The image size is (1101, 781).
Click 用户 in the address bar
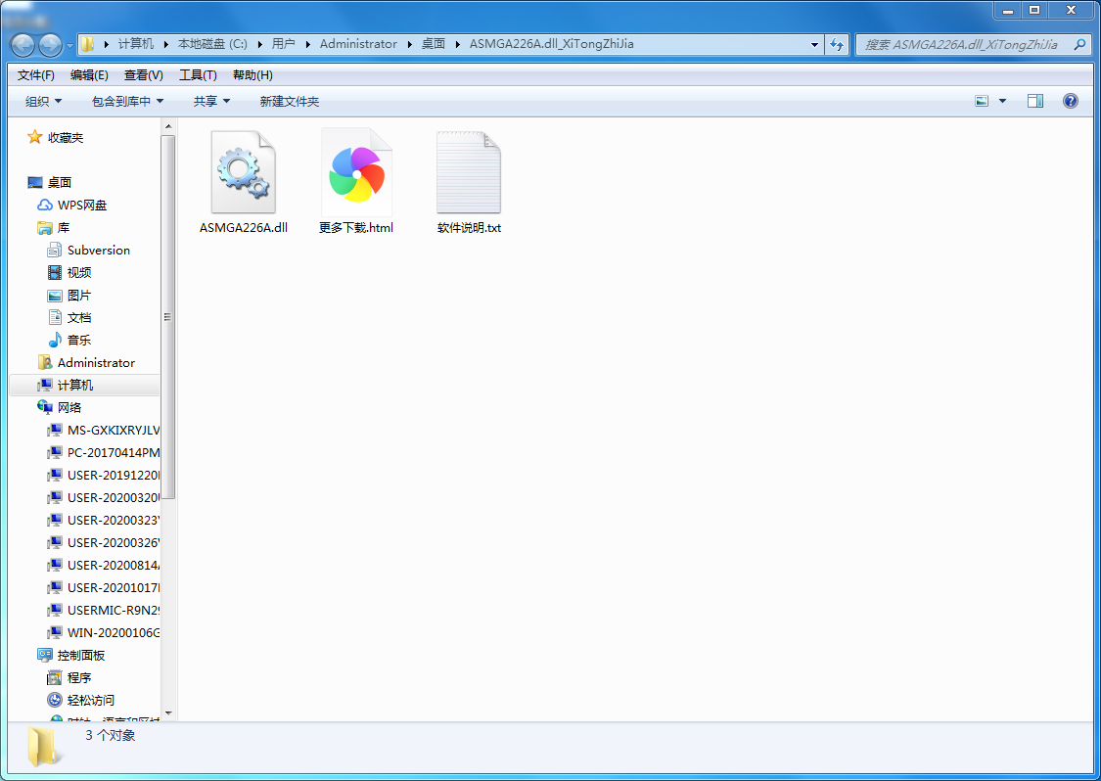(x=283, y=43)
